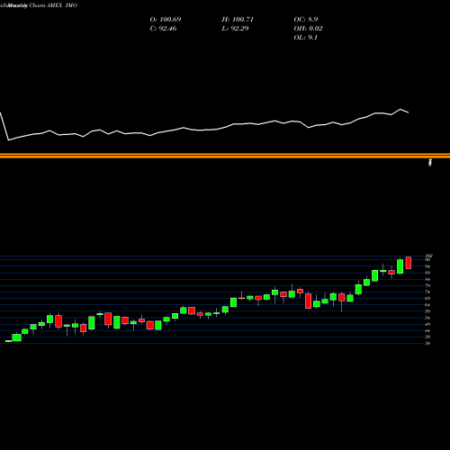Click the first small green candle near 34

[x=8, y=341]
